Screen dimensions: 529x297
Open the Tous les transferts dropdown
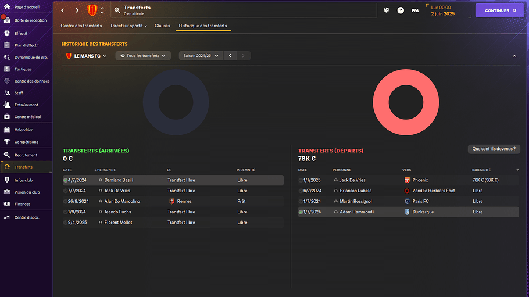[x=143, y=56]
